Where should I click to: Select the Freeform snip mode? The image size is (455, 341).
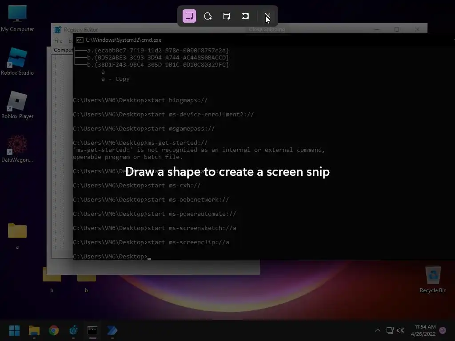[x=208, y=16]
